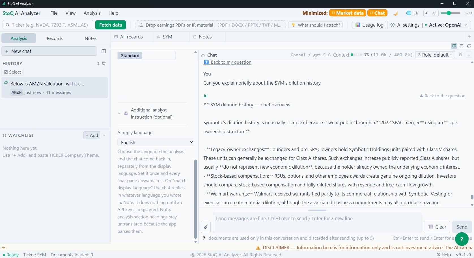The height and width of the screenshot is (258, 474).
Task: Click the Send button
Action: (x=462, y=227)
